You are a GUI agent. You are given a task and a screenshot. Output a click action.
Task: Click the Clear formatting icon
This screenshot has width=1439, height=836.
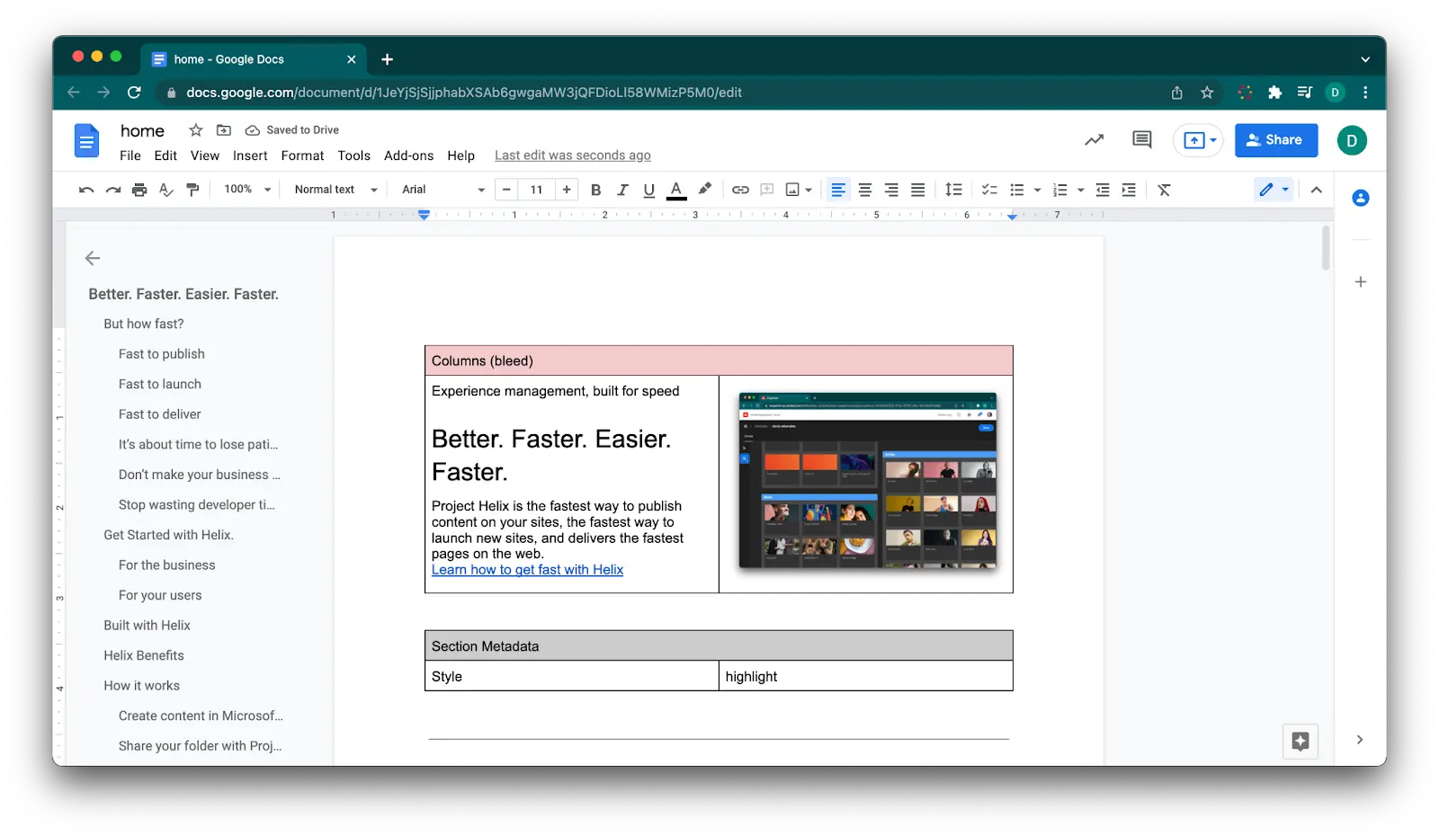click(x=1164, y=190)
